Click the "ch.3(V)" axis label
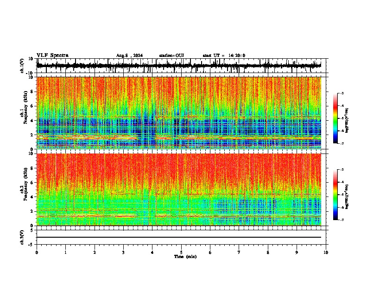Screen dimensions: 367x283 (x=22, y=238)
